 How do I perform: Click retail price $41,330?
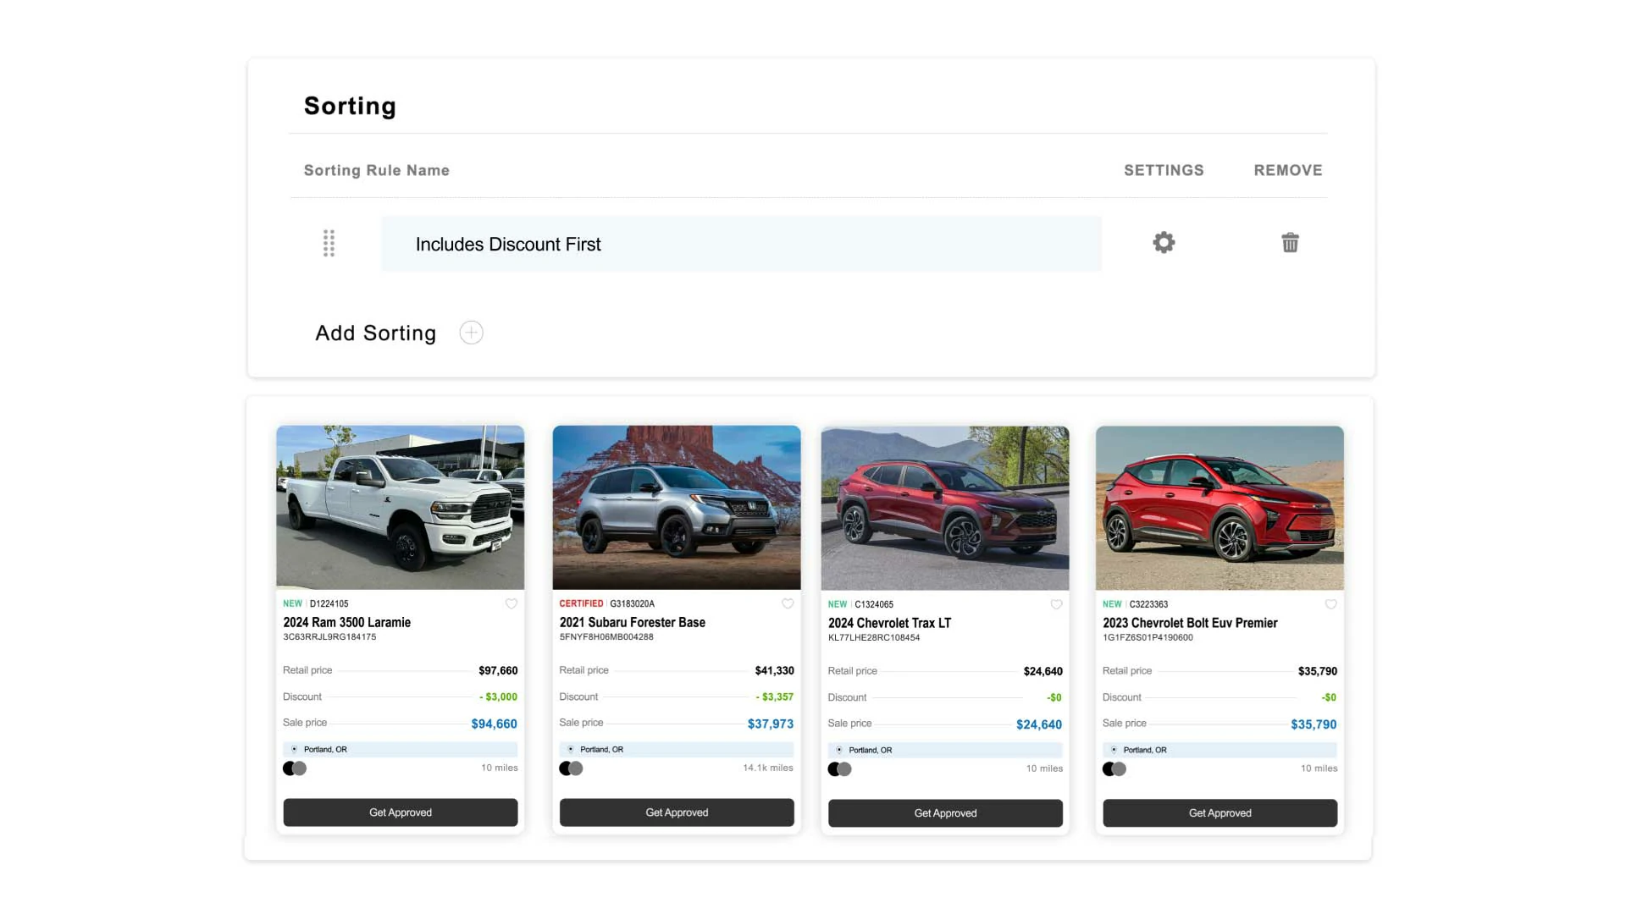pyautogui.click(x=774, y=671)
